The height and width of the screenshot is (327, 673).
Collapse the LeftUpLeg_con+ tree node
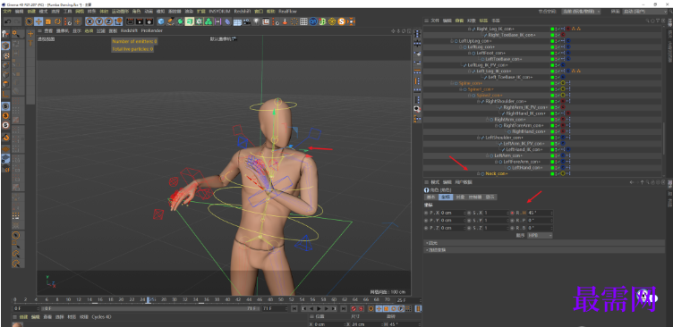pyautogui.click(x=452, y=41)
